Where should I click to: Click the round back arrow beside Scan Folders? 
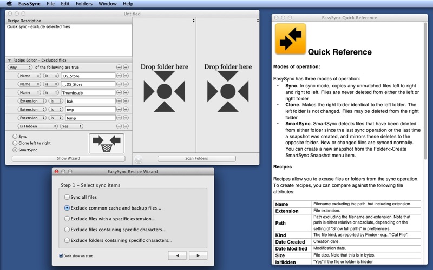[138, 159]
